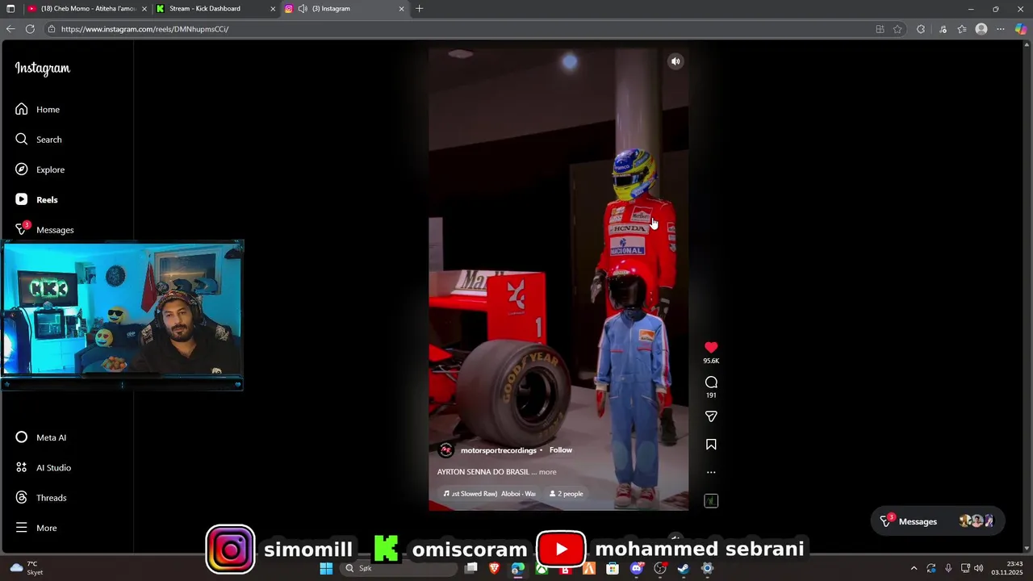Image resolution: width=1033 pixels, height=581 pixels.
Task: Open OBS Studio from the taskbar
Action: point(660,568)
